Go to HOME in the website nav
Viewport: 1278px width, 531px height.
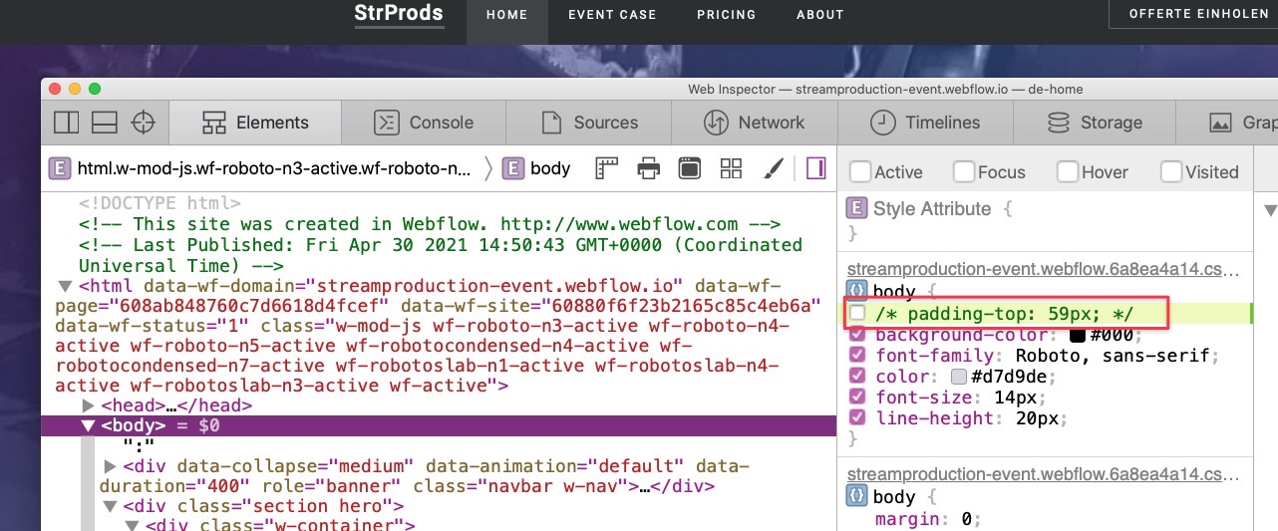coord(506,14)
